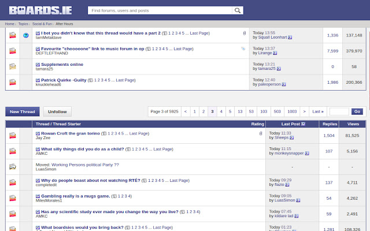Click the thread envelope icon for silly things thread
This screenshot has height=231, width=370.
click(x=13, y=151)
